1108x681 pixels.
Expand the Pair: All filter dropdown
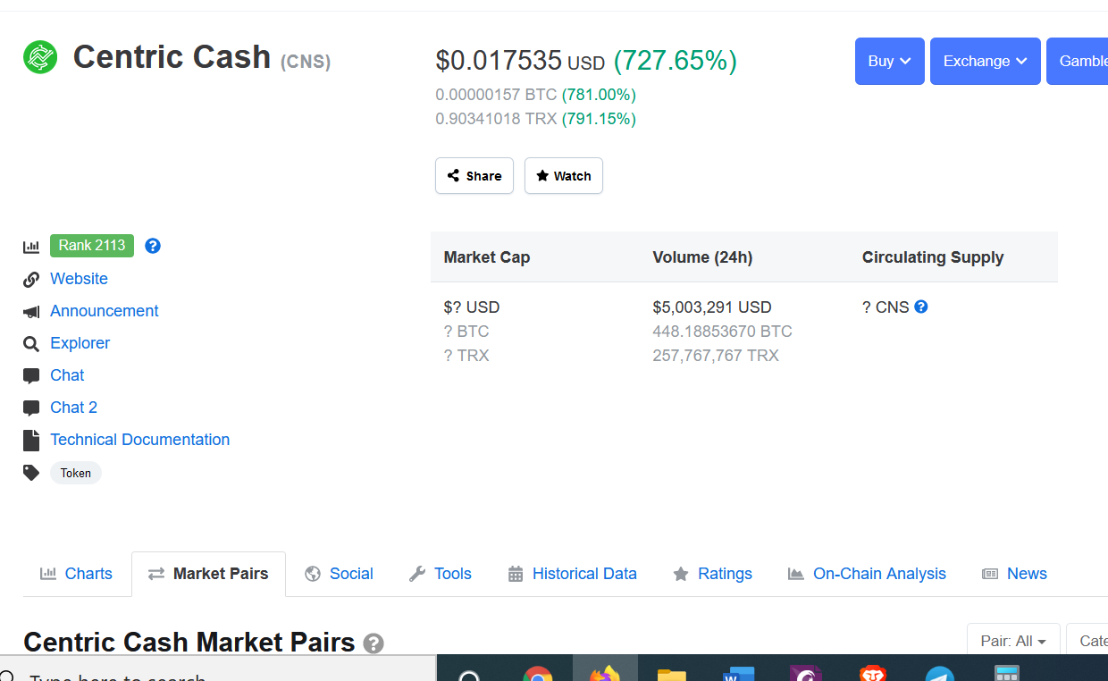(1013, 640)
